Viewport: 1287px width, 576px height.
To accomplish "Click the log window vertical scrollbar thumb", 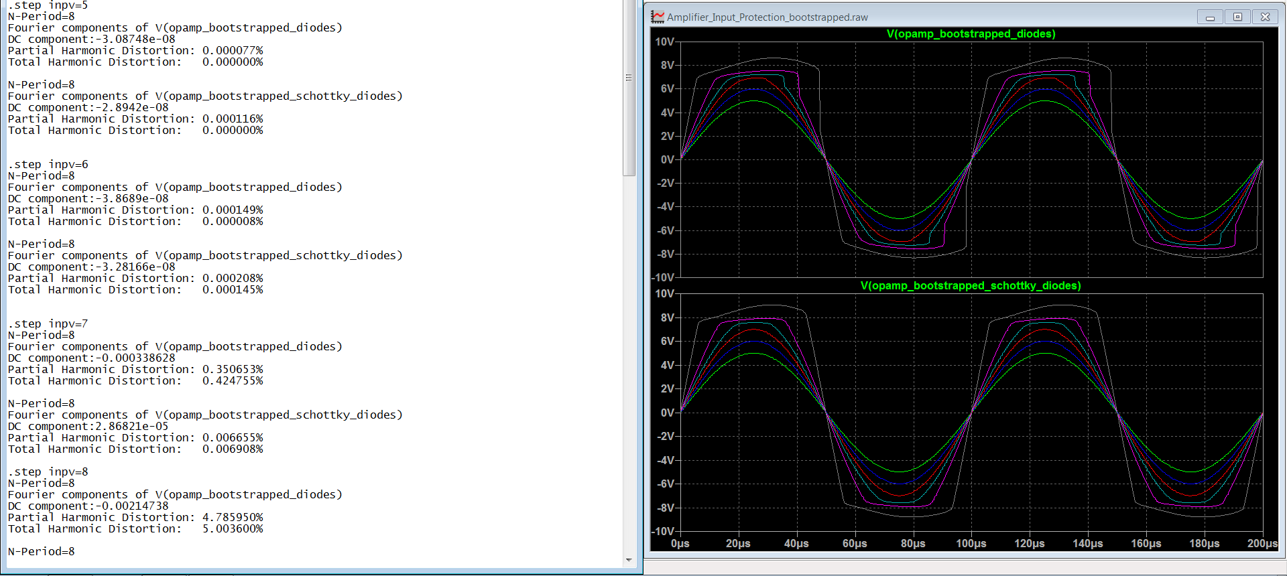I will [629, 87].
